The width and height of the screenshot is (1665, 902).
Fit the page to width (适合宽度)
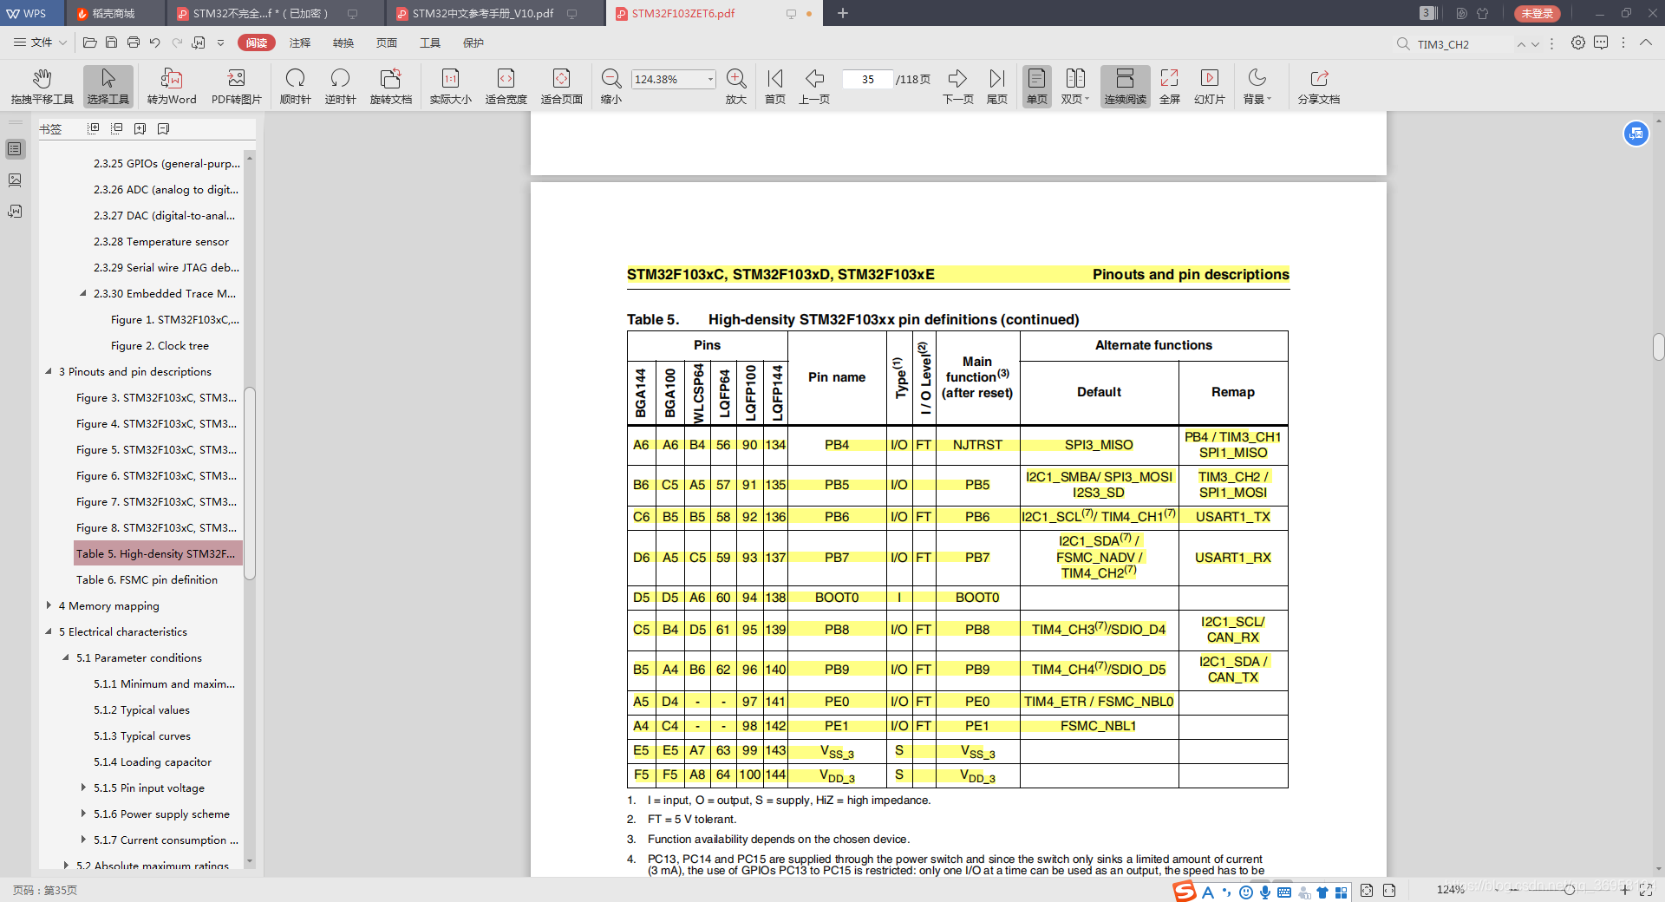point(506,87)
